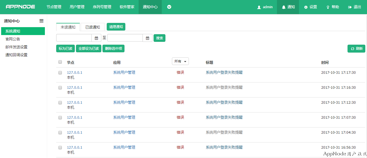Open the admin user profile
Viewport: 367px width, 158px height.
point(265,7)
